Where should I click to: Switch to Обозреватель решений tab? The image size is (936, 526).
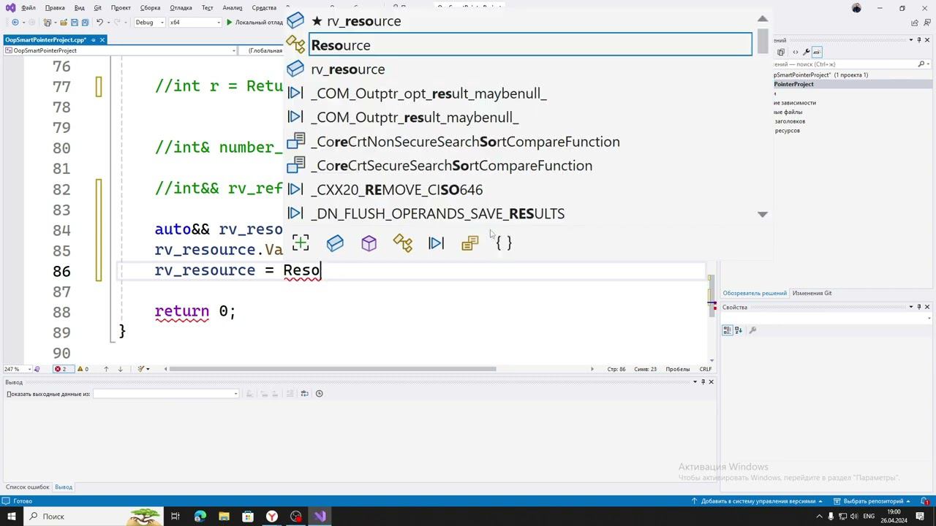point(755,293)
